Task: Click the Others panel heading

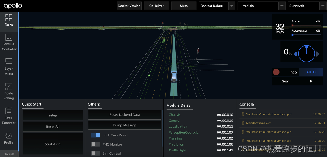Action: pyautogui.click(x=94, y=104)
